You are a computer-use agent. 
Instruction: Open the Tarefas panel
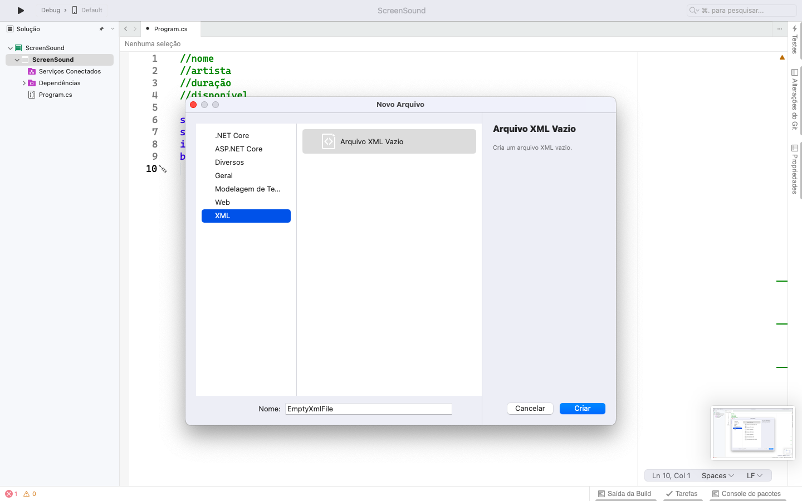[x=682, y=494]
